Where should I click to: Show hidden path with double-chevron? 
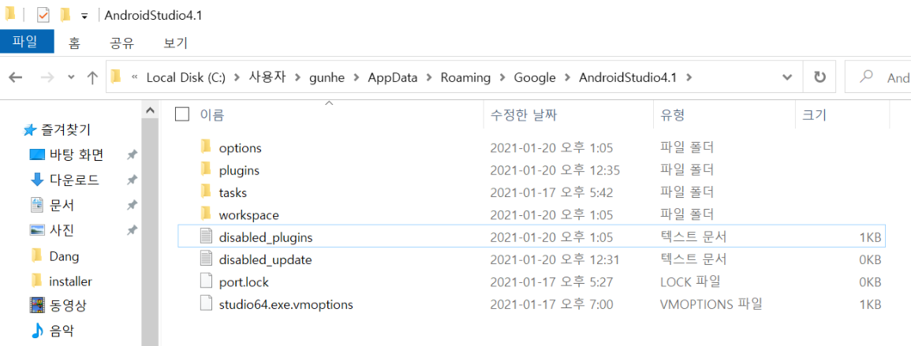(135, 77)
